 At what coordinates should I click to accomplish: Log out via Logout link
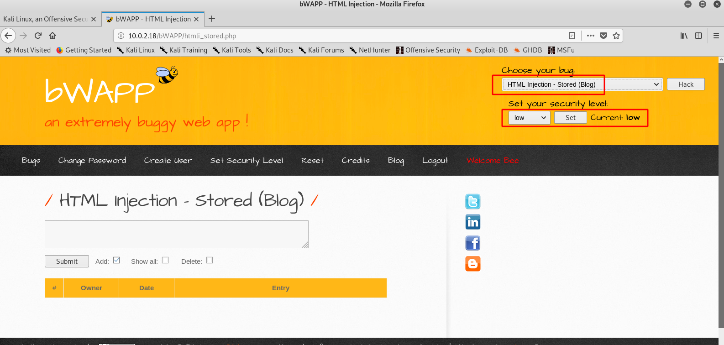point(435,161)
